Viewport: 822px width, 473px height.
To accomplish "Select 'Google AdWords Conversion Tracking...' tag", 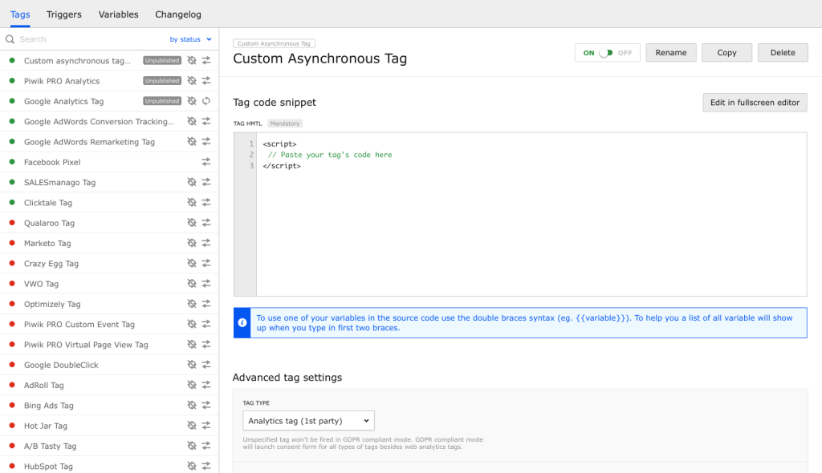I will pyautogui.click(x=99, y=122).
